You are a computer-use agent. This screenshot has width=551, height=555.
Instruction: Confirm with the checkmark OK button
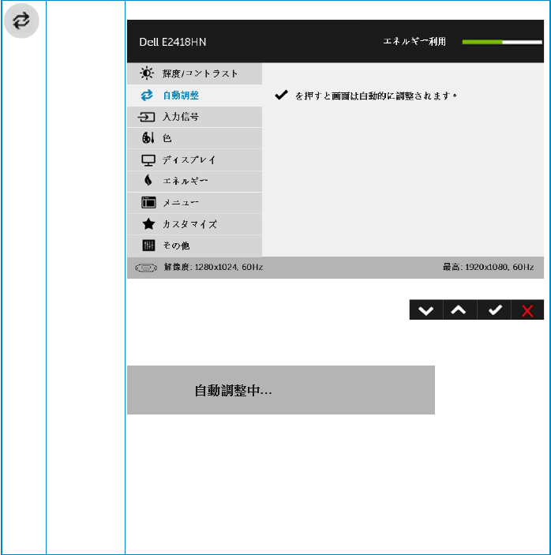[x=494, y=309]
